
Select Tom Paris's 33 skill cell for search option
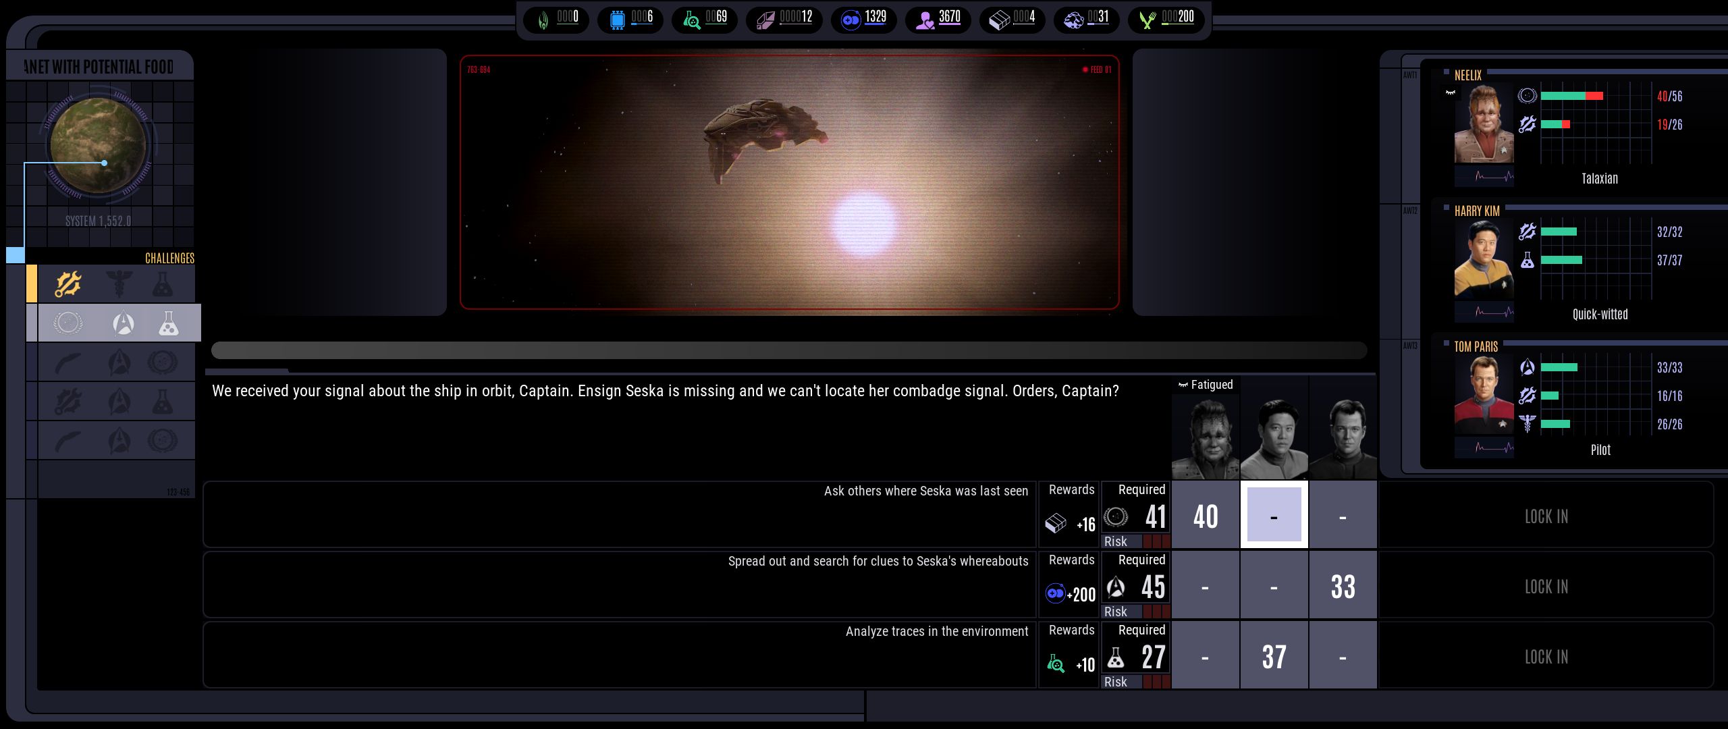(1343, 587)
